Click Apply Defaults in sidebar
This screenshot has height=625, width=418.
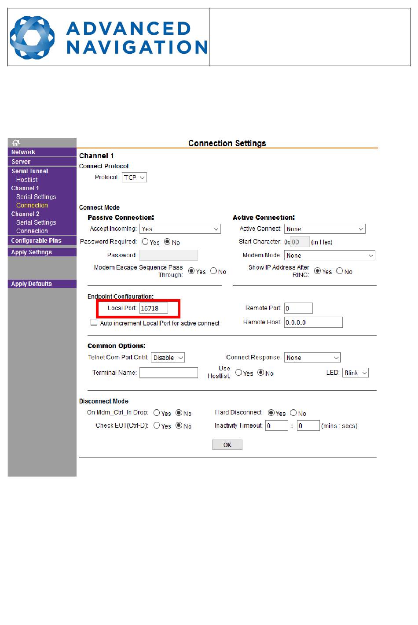tap(31, 284)
